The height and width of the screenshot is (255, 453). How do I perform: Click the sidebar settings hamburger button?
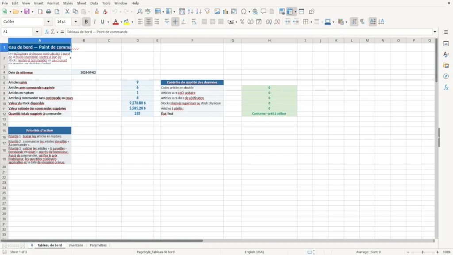[x=446, y=32]
